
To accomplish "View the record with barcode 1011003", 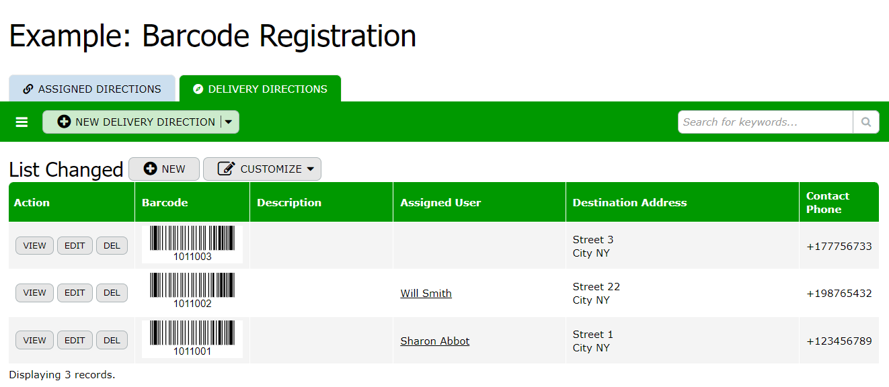I will (x=34, y=246).
